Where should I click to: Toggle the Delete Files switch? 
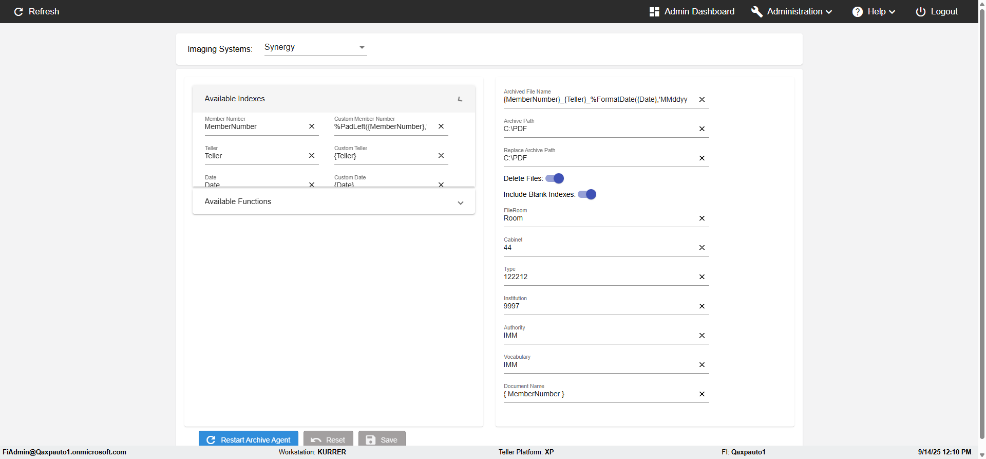click(x=555, y=178)
